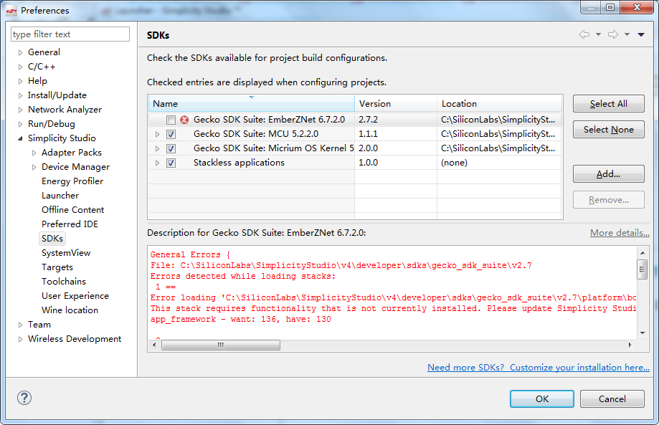Click the description vertical scrollbar thumb

click(x=642, y=269)
